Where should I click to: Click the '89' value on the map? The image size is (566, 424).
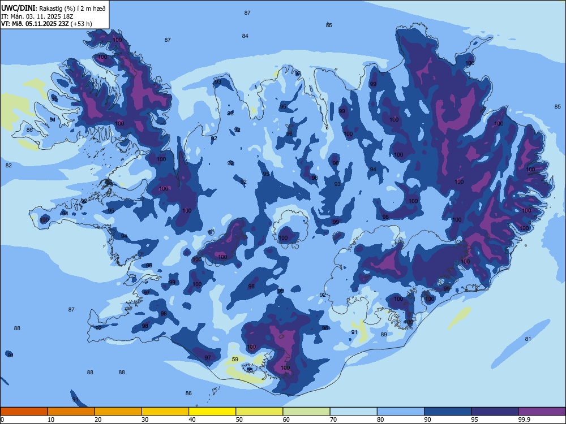pos(384,335)
